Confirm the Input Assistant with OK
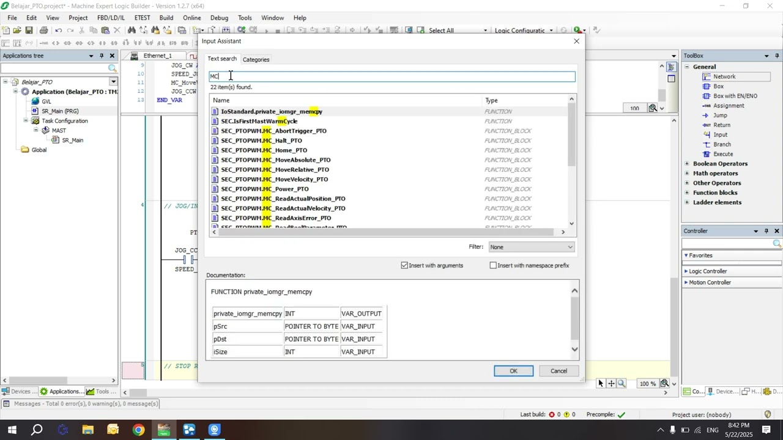Viewport: 783px width, 440px height. pos(514,372)
